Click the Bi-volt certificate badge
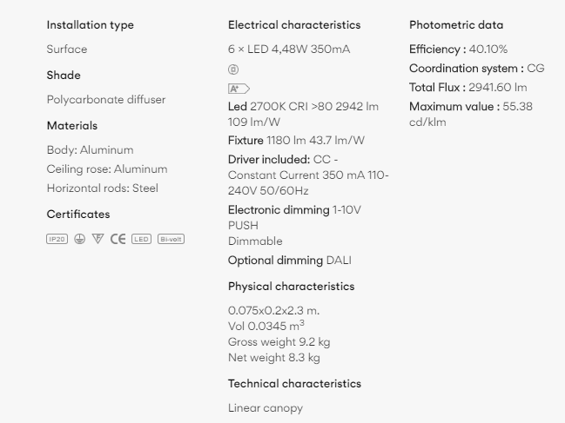565x423 pixels. (x=171, y=239)
